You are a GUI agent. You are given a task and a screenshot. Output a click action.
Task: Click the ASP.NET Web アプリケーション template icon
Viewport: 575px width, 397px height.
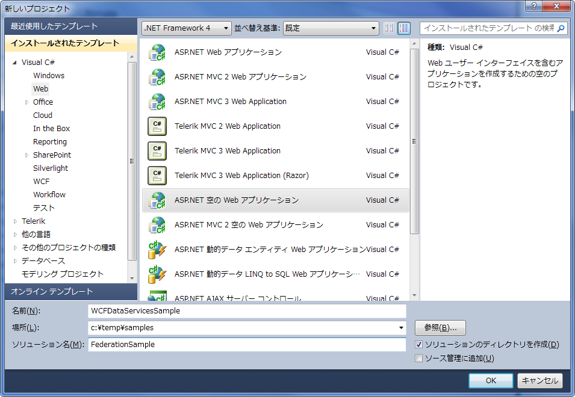click(x=157, y=52)
